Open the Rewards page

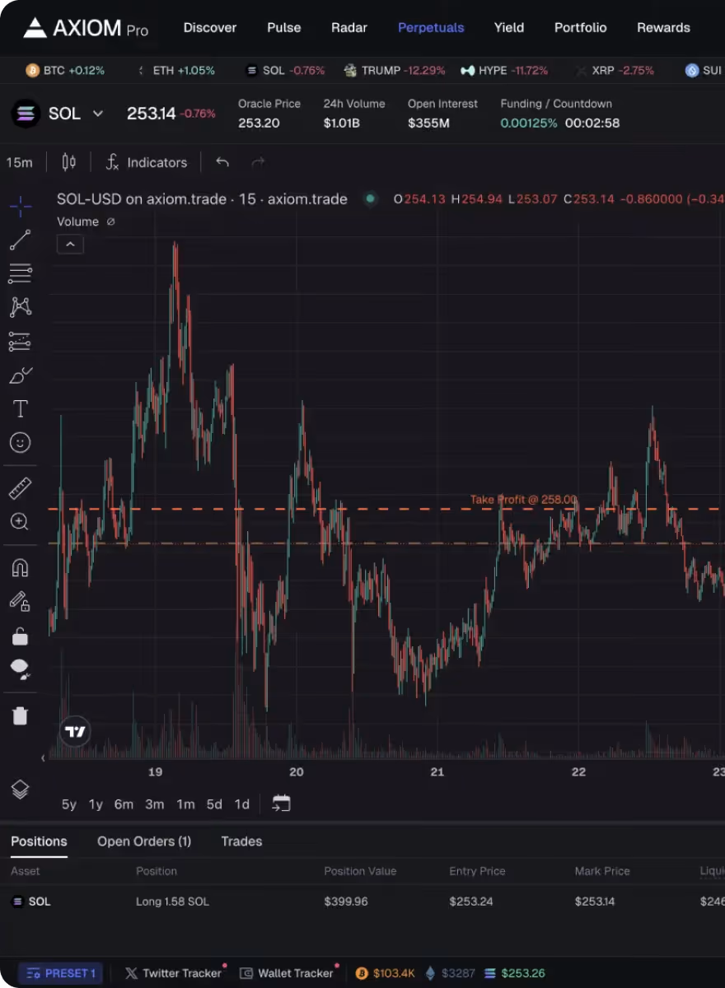(x=663, y=27)
